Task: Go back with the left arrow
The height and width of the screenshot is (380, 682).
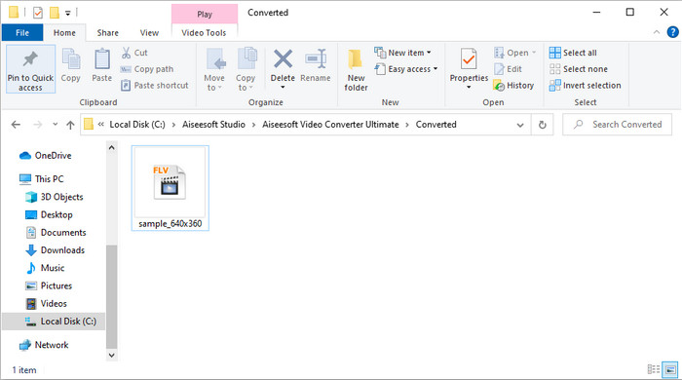Action: 17,125
